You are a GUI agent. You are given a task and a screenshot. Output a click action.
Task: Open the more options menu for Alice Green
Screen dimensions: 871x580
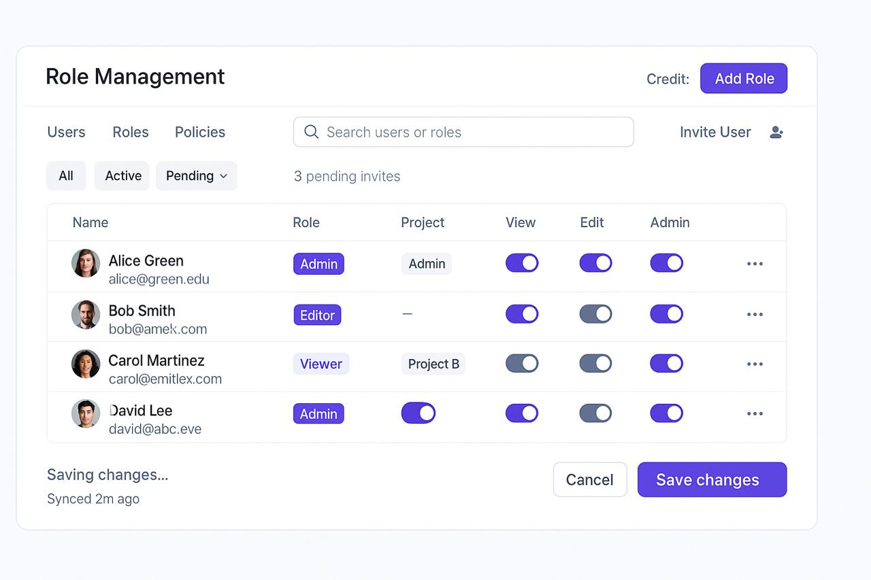(755, 264)
